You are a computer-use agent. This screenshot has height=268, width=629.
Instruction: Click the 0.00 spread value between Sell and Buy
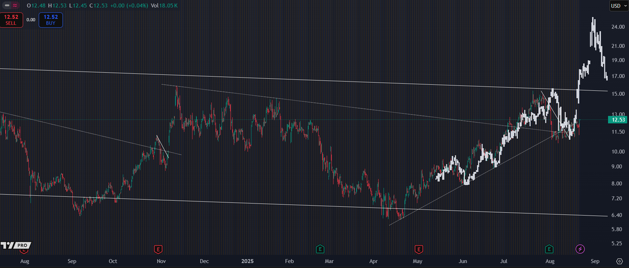click(30, 19)
